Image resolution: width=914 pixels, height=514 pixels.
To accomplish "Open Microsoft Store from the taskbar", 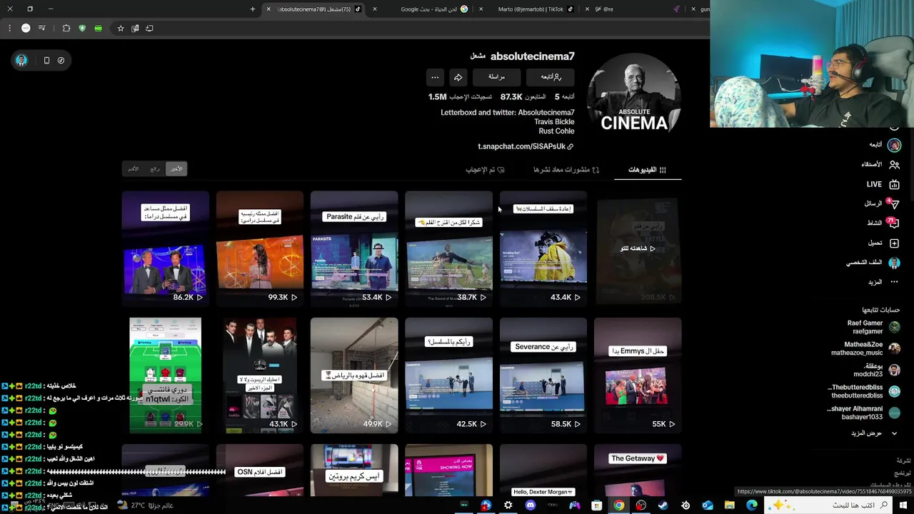I will click(596, 505).
